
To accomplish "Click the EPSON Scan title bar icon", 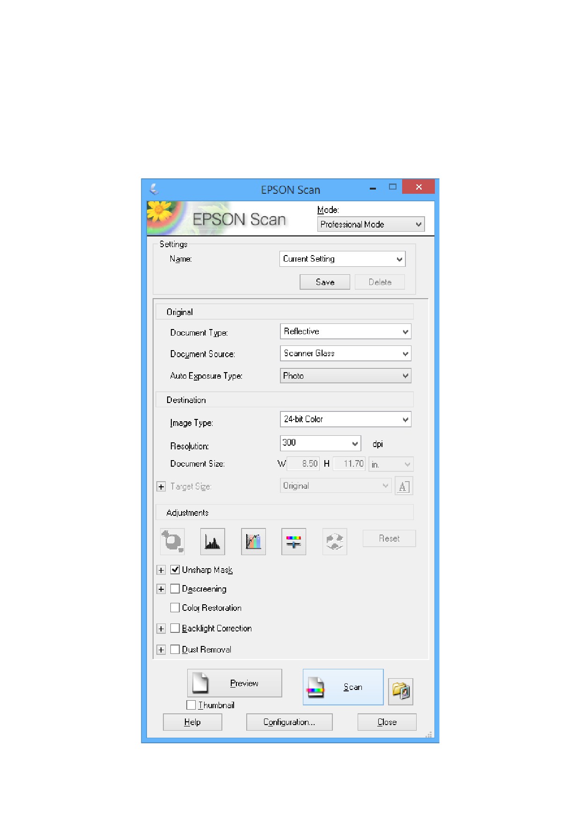I will click(154, 189).
